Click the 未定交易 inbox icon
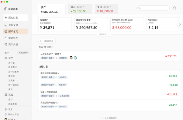183x120 pixels. [x=6, y=25]
